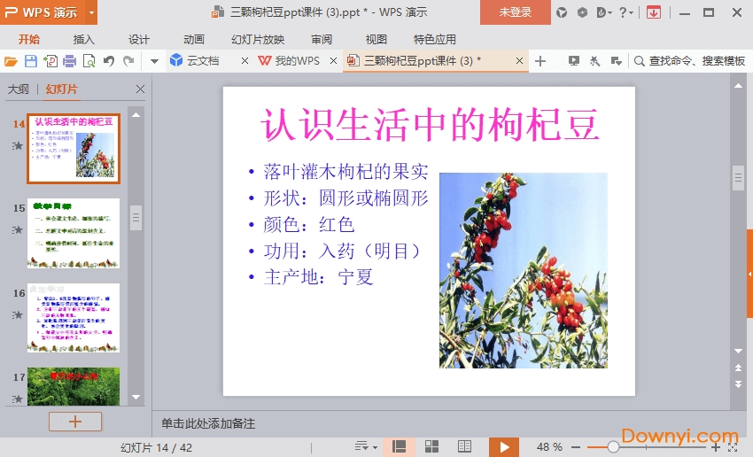Redo the last action
The height and width of the screenshot is (457, 753).
coord(128,61)
